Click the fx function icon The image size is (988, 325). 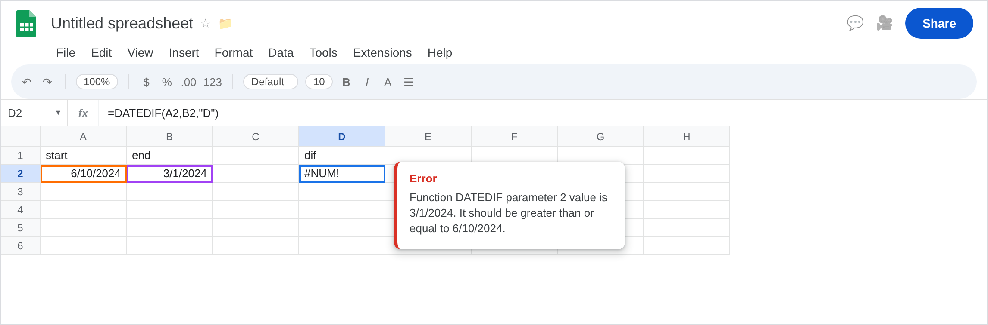pos(83,113)
